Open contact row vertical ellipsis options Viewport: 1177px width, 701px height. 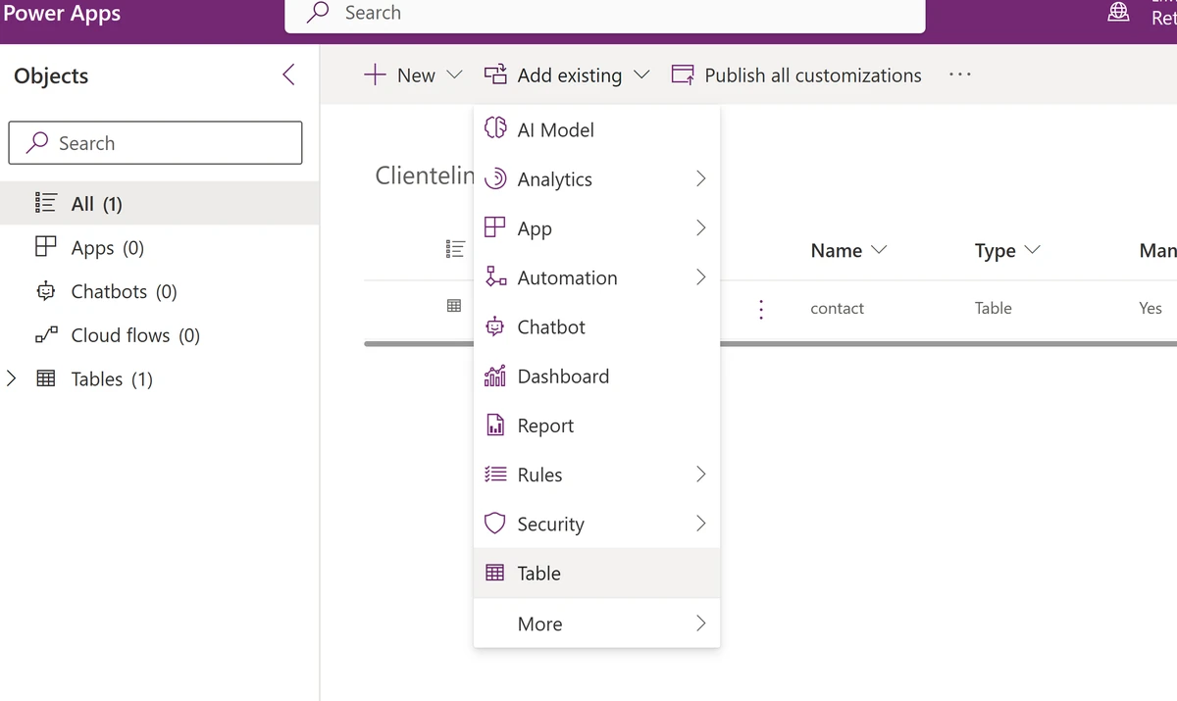coord(761,309)
